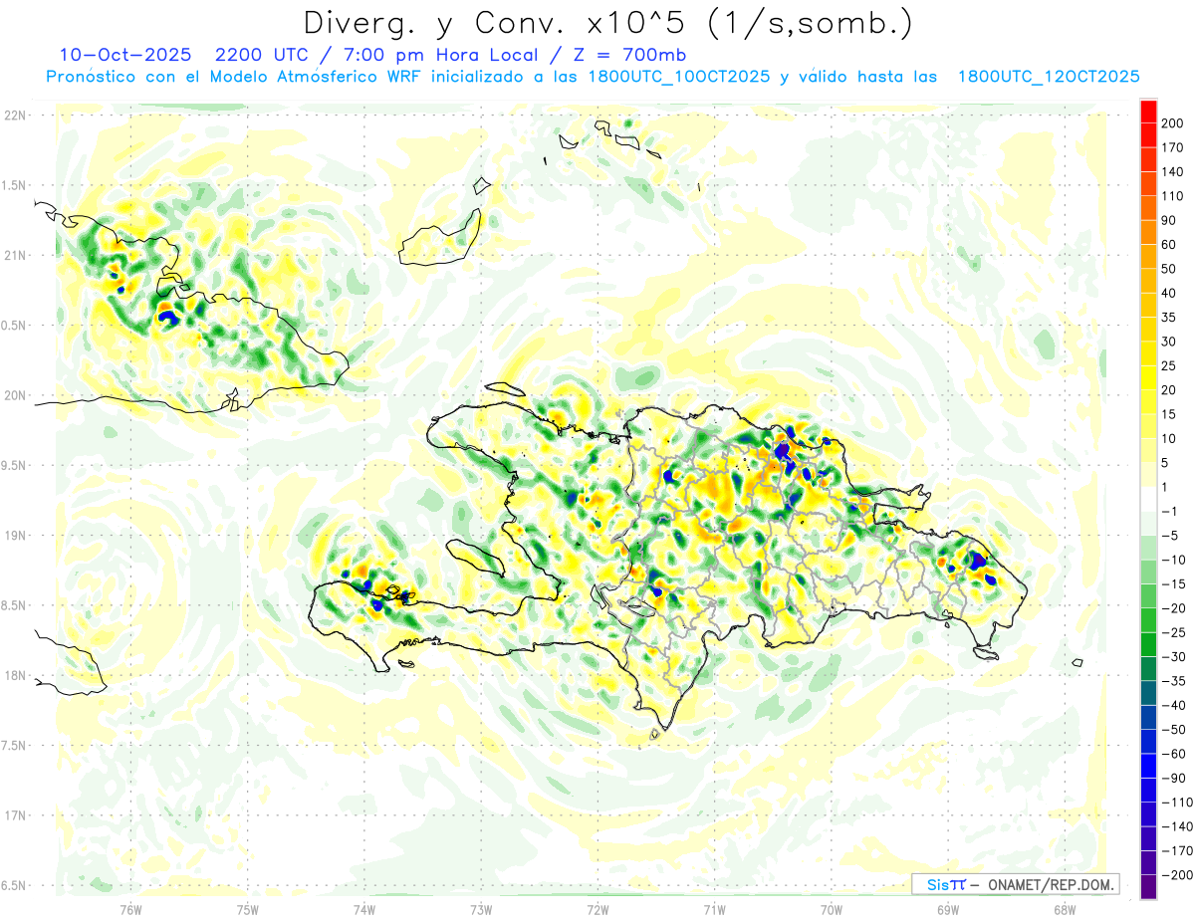Click the "20N" latitude axis label
The image size is (1195, 923).
coord(16,395)
